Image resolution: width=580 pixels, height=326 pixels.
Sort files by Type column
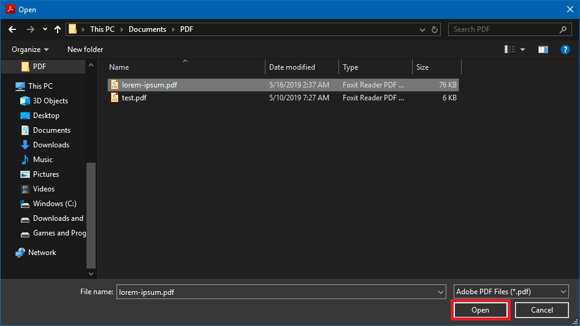[375, 67]
